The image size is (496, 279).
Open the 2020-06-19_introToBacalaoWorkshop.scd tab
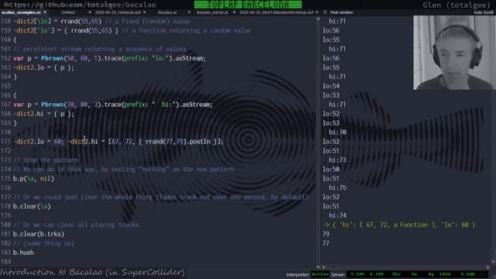tap(276, 12)
